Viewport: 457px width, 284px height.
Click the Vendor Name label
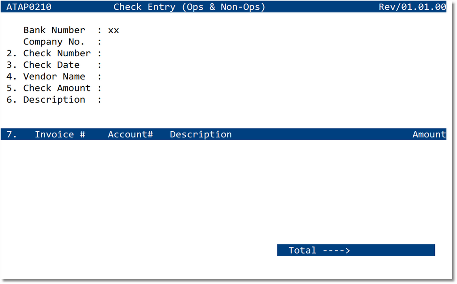coord(54,76)
